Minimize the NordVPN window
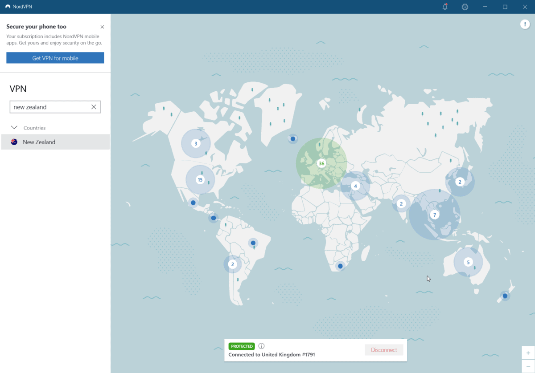Image resolution: width=535 pixels, height=373 pixels. (x=485, y=7)
